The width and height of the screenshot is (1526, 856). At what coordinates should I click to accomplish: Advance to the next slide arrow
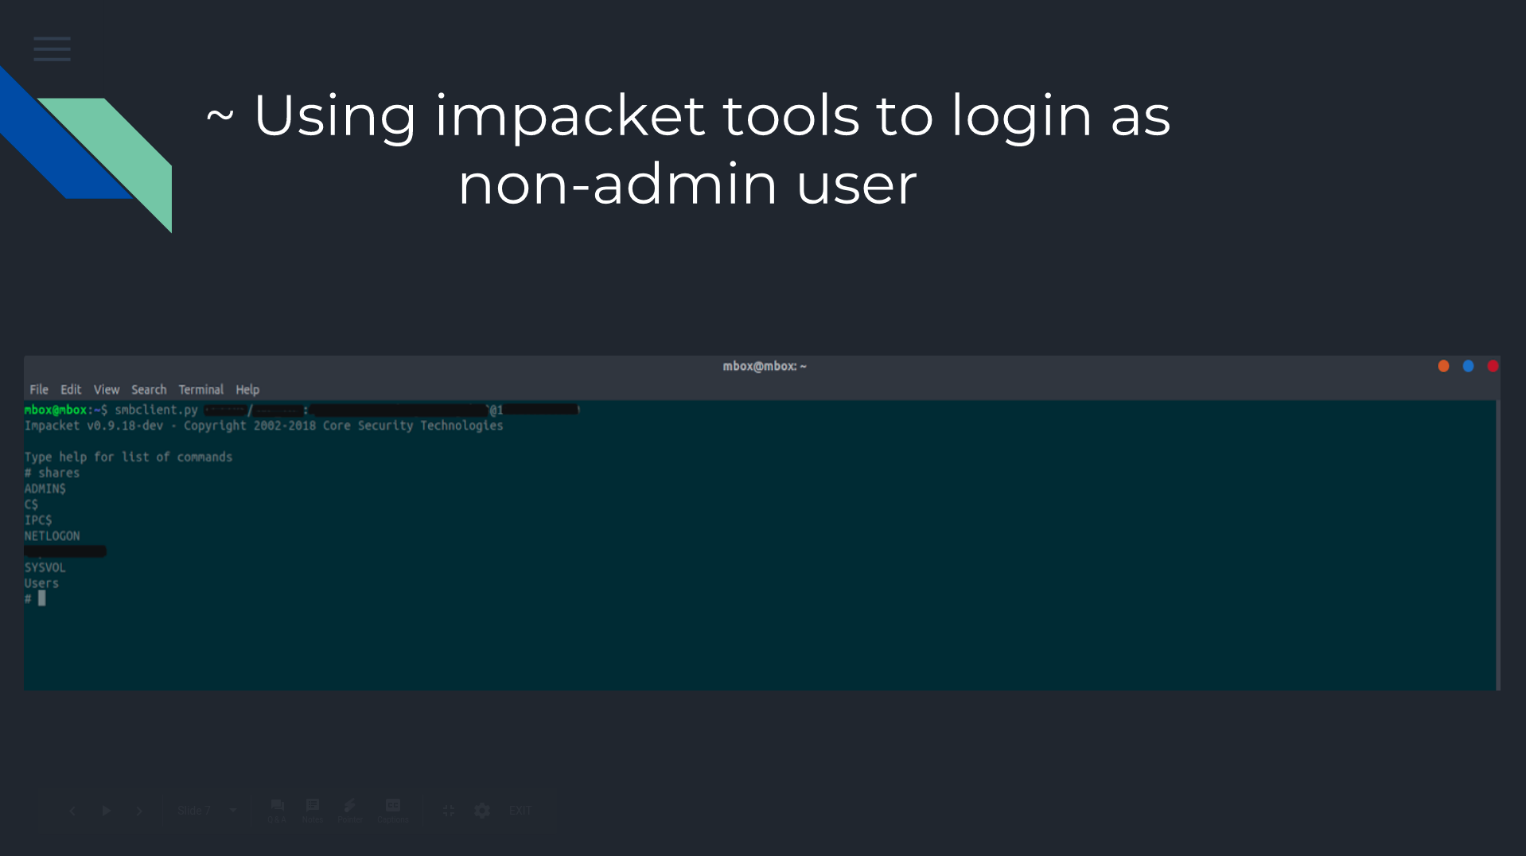pyautogui.click(x=139, y=811)
